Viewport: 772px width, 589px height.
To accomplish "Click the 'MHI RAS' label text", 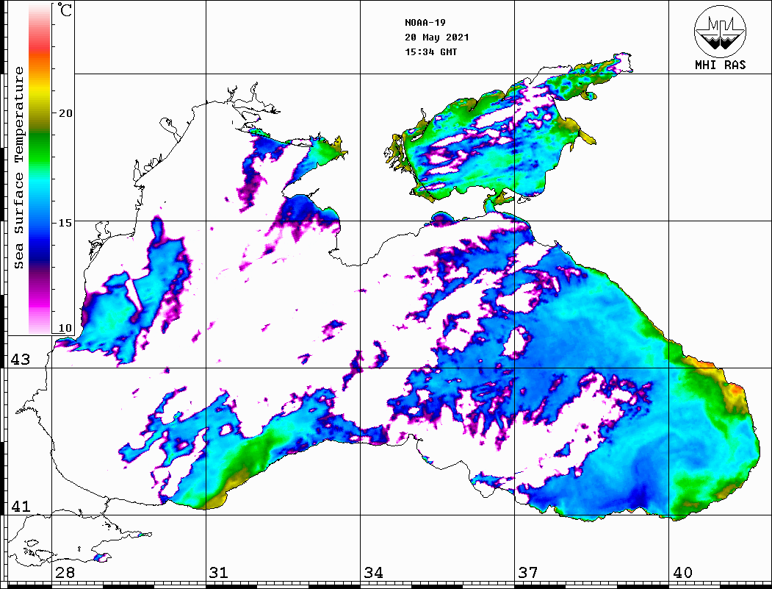I will [721, 65].
